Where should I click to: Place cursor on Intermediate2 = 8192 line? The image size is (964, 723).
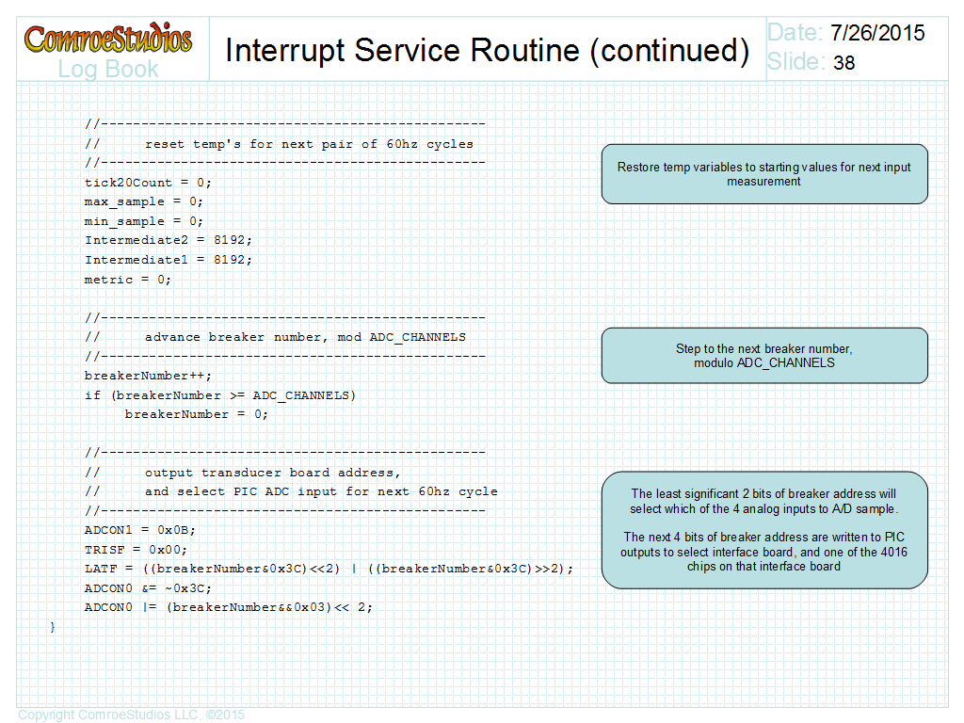tap(169, 240)
